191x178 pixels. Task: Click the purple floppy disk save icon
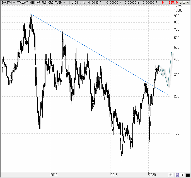[177, 175]
